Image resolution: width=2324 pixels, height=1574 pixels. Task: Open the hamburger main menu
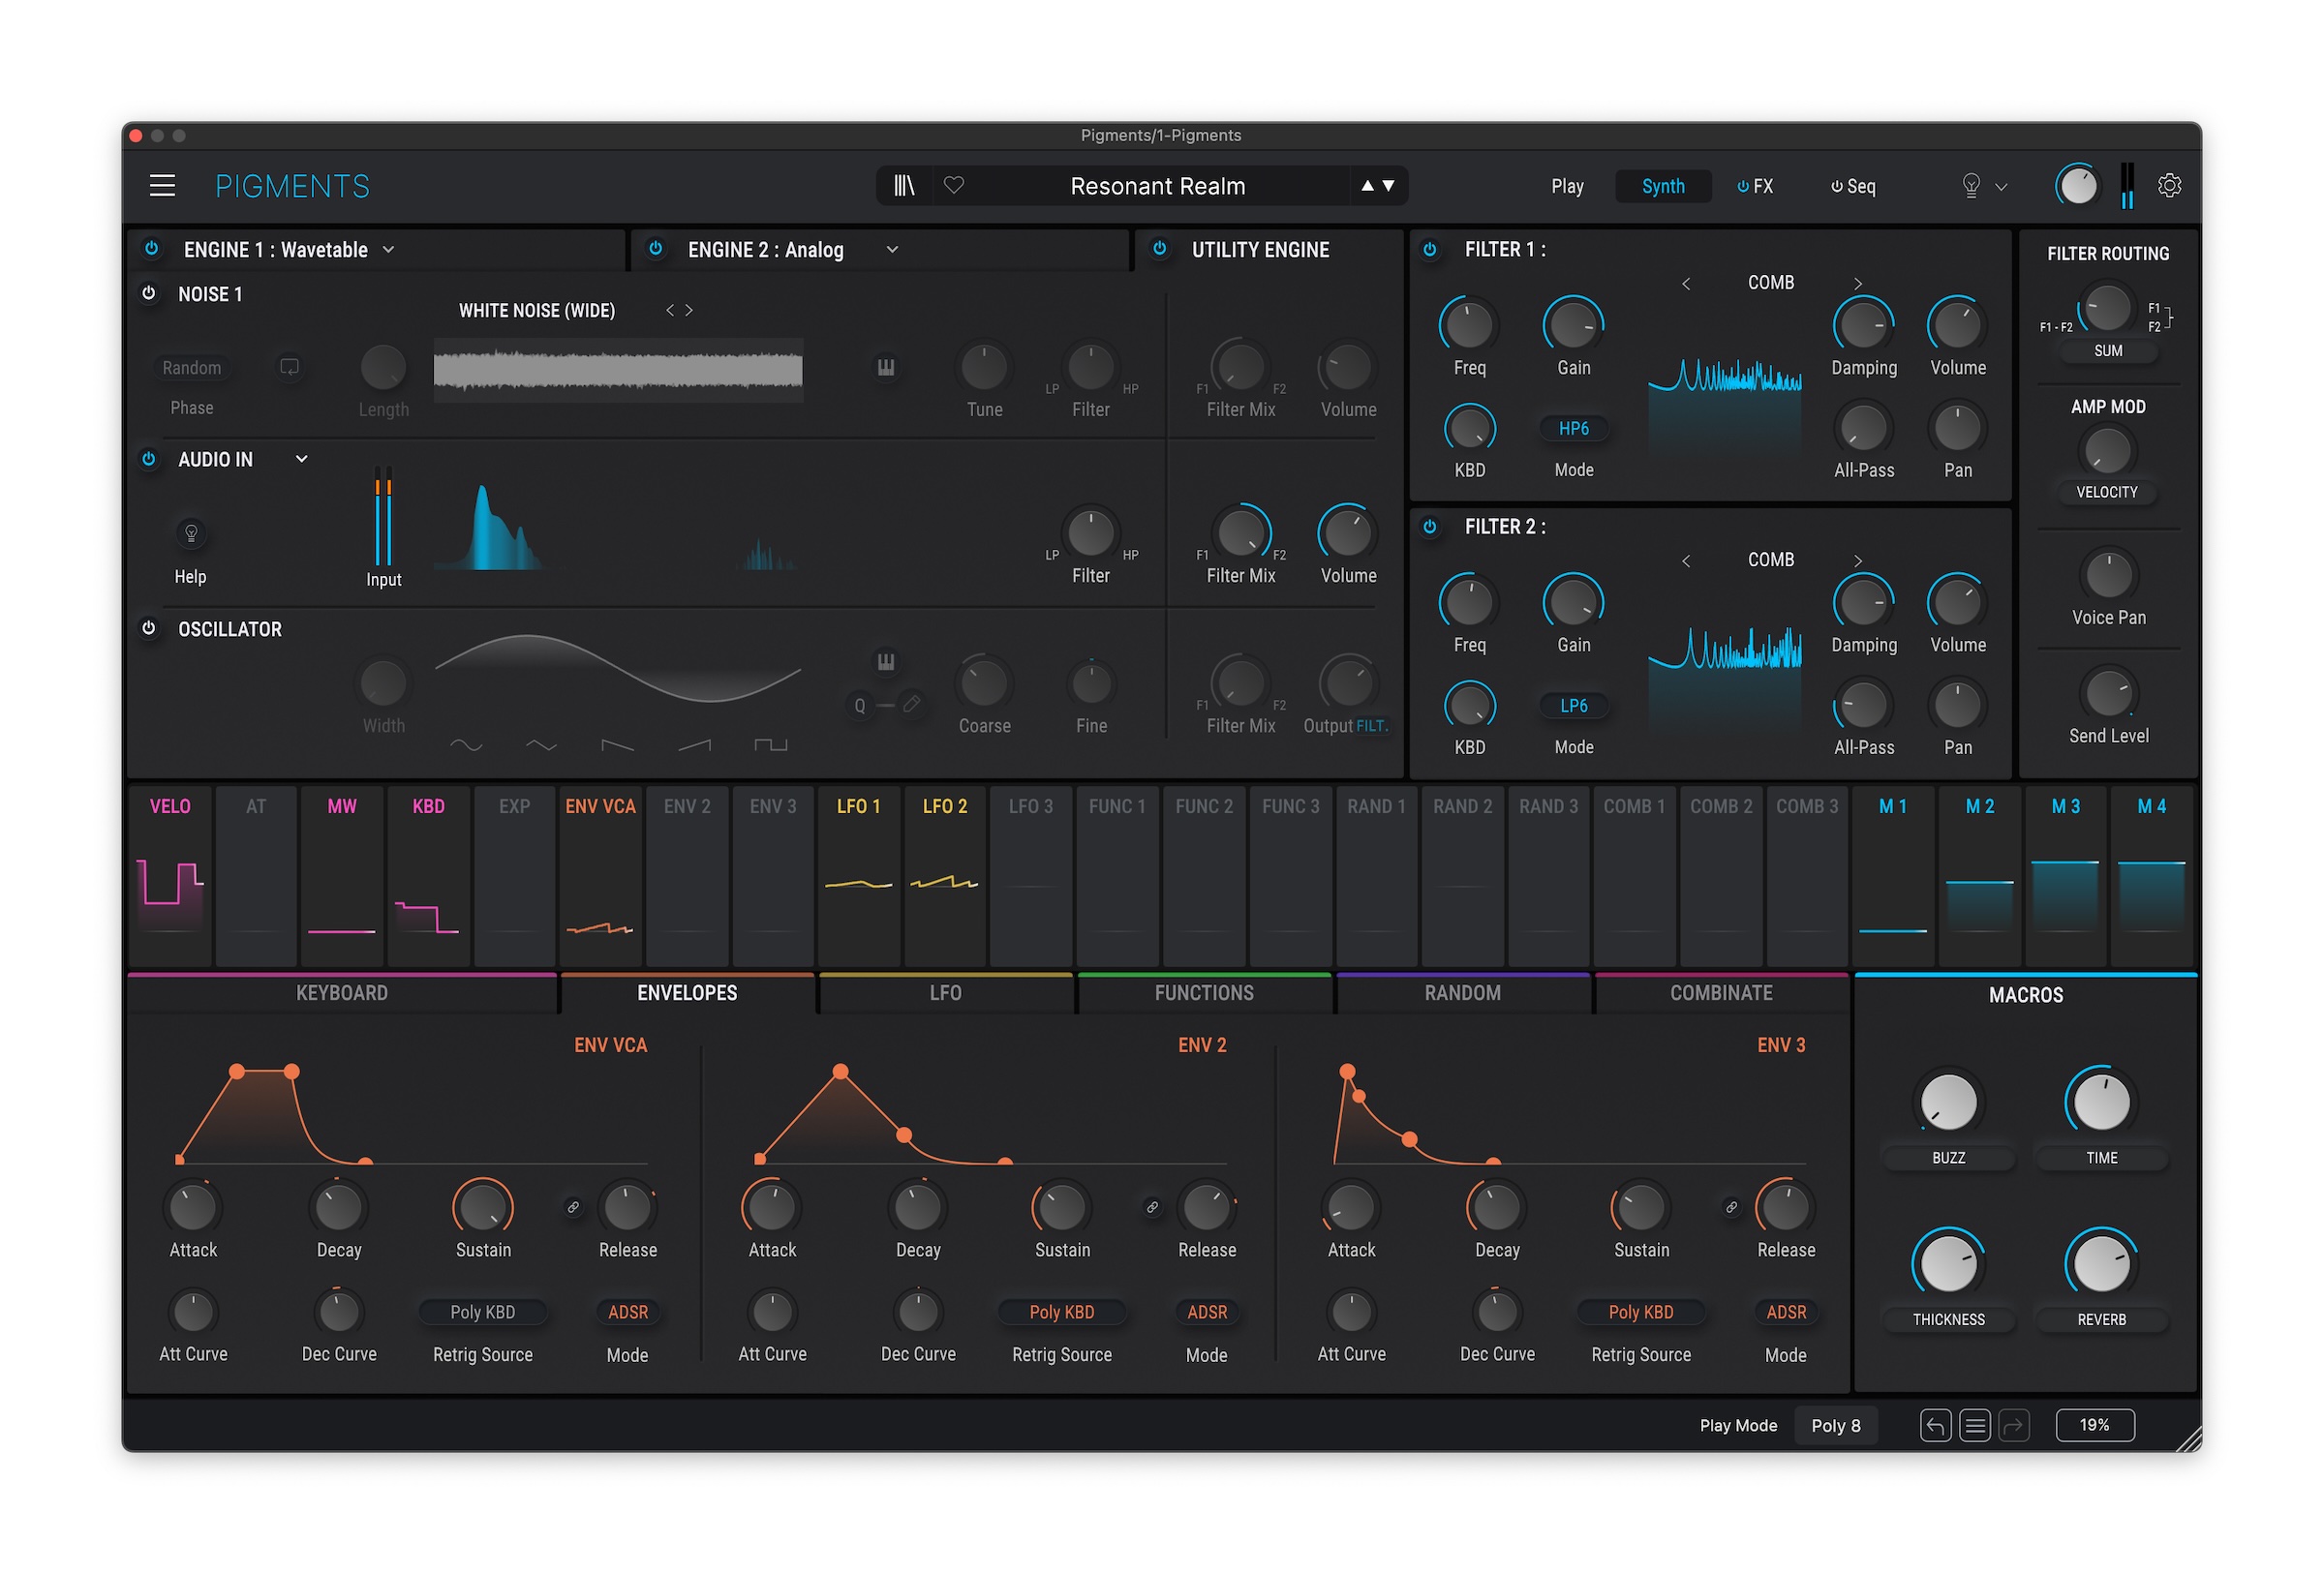pyautogui.click(x=162, y=186)
